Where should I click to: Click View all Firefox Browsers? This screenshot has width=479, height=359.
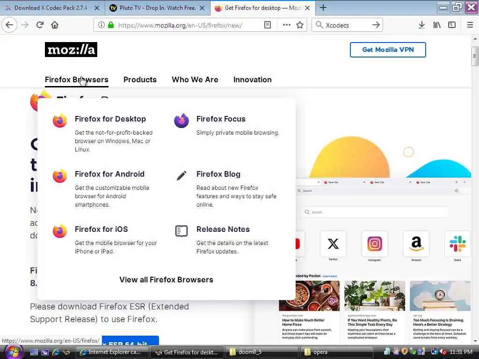coord(166,280)
